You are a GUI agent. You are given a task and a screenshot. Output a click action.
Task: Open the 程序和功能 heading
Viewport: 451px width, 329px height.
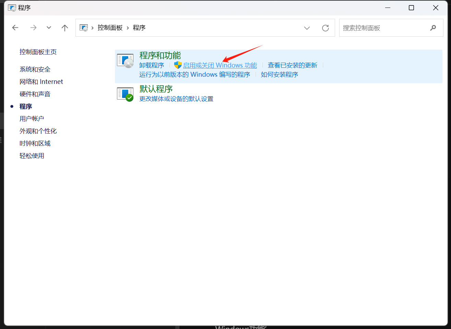click(160, 55)
